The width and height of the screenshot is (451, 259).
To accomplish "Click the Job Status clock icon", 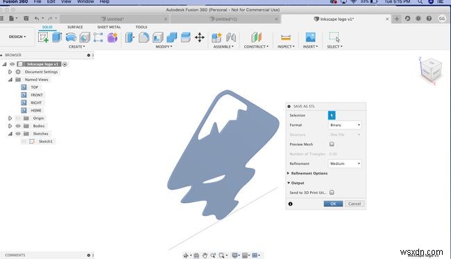I will pyautogui.click(x=418, y=19).
